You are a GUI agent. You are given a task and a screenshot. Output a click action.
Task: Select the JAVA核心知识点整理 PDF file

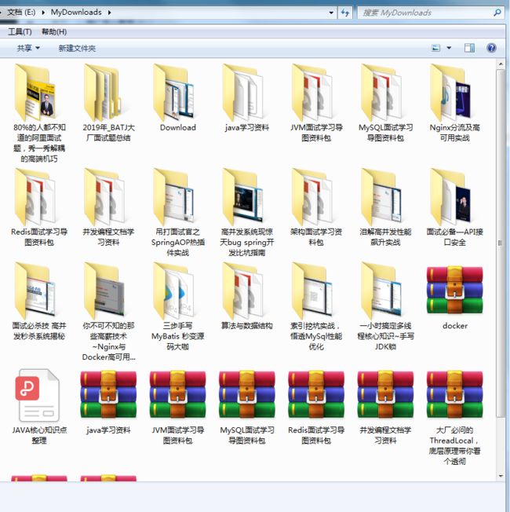(38, 395)
